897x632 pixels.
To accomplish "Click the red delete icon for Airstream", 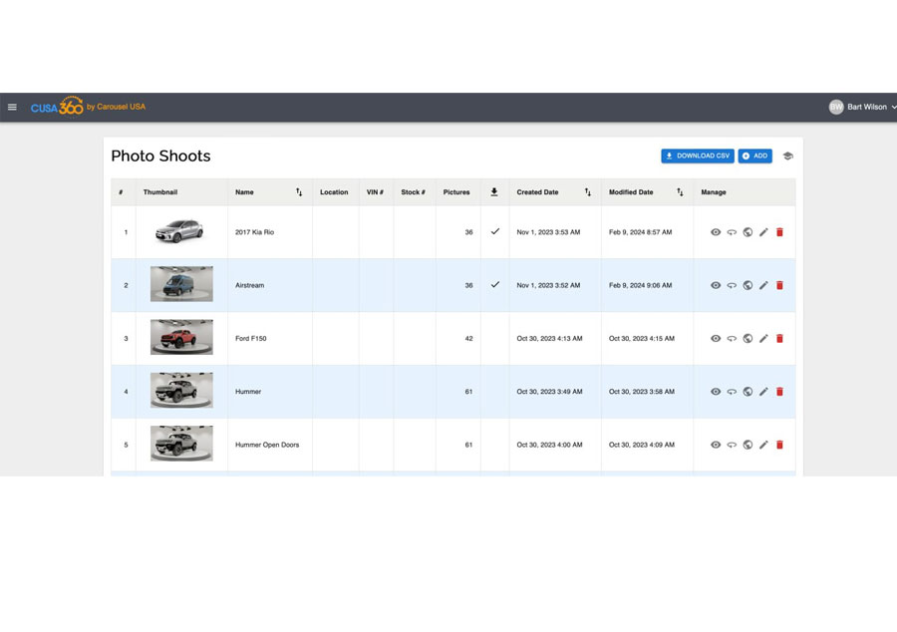I will tap(779, 285).
